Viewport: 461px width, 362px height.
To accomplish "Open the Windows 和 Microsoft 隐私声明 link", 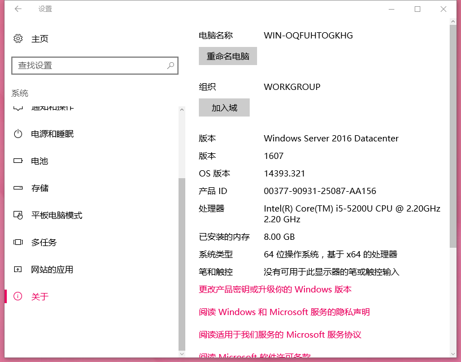I will (x=284, y=312).
